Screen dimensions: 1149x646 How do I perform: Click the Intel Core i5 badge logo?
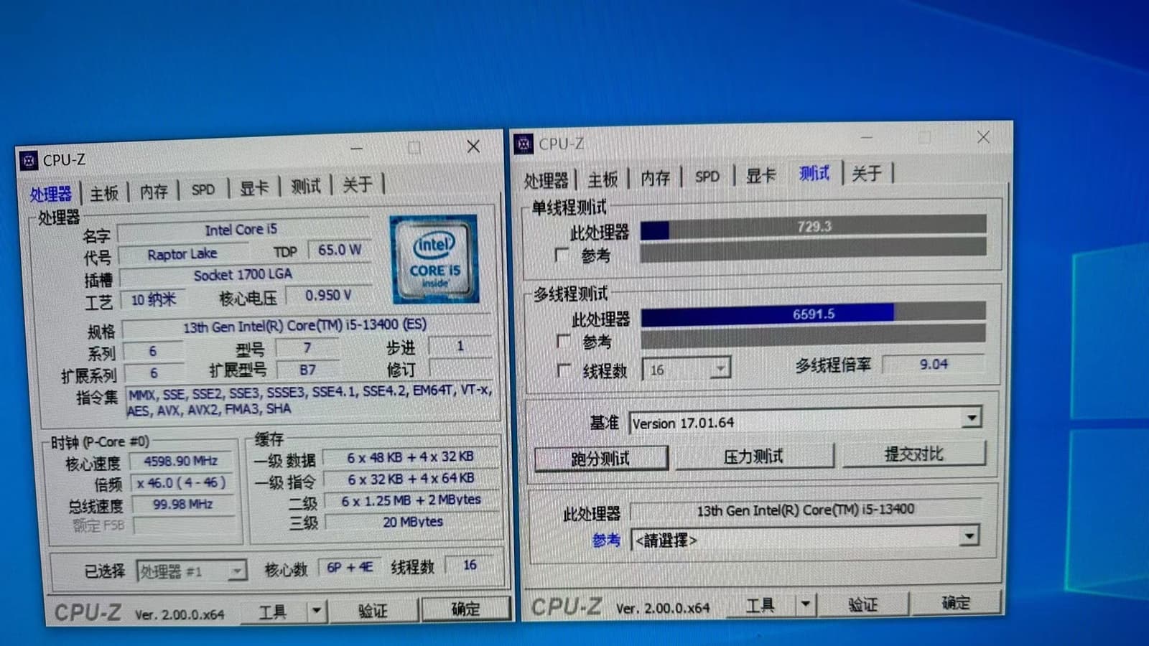[x=434, y=258]
